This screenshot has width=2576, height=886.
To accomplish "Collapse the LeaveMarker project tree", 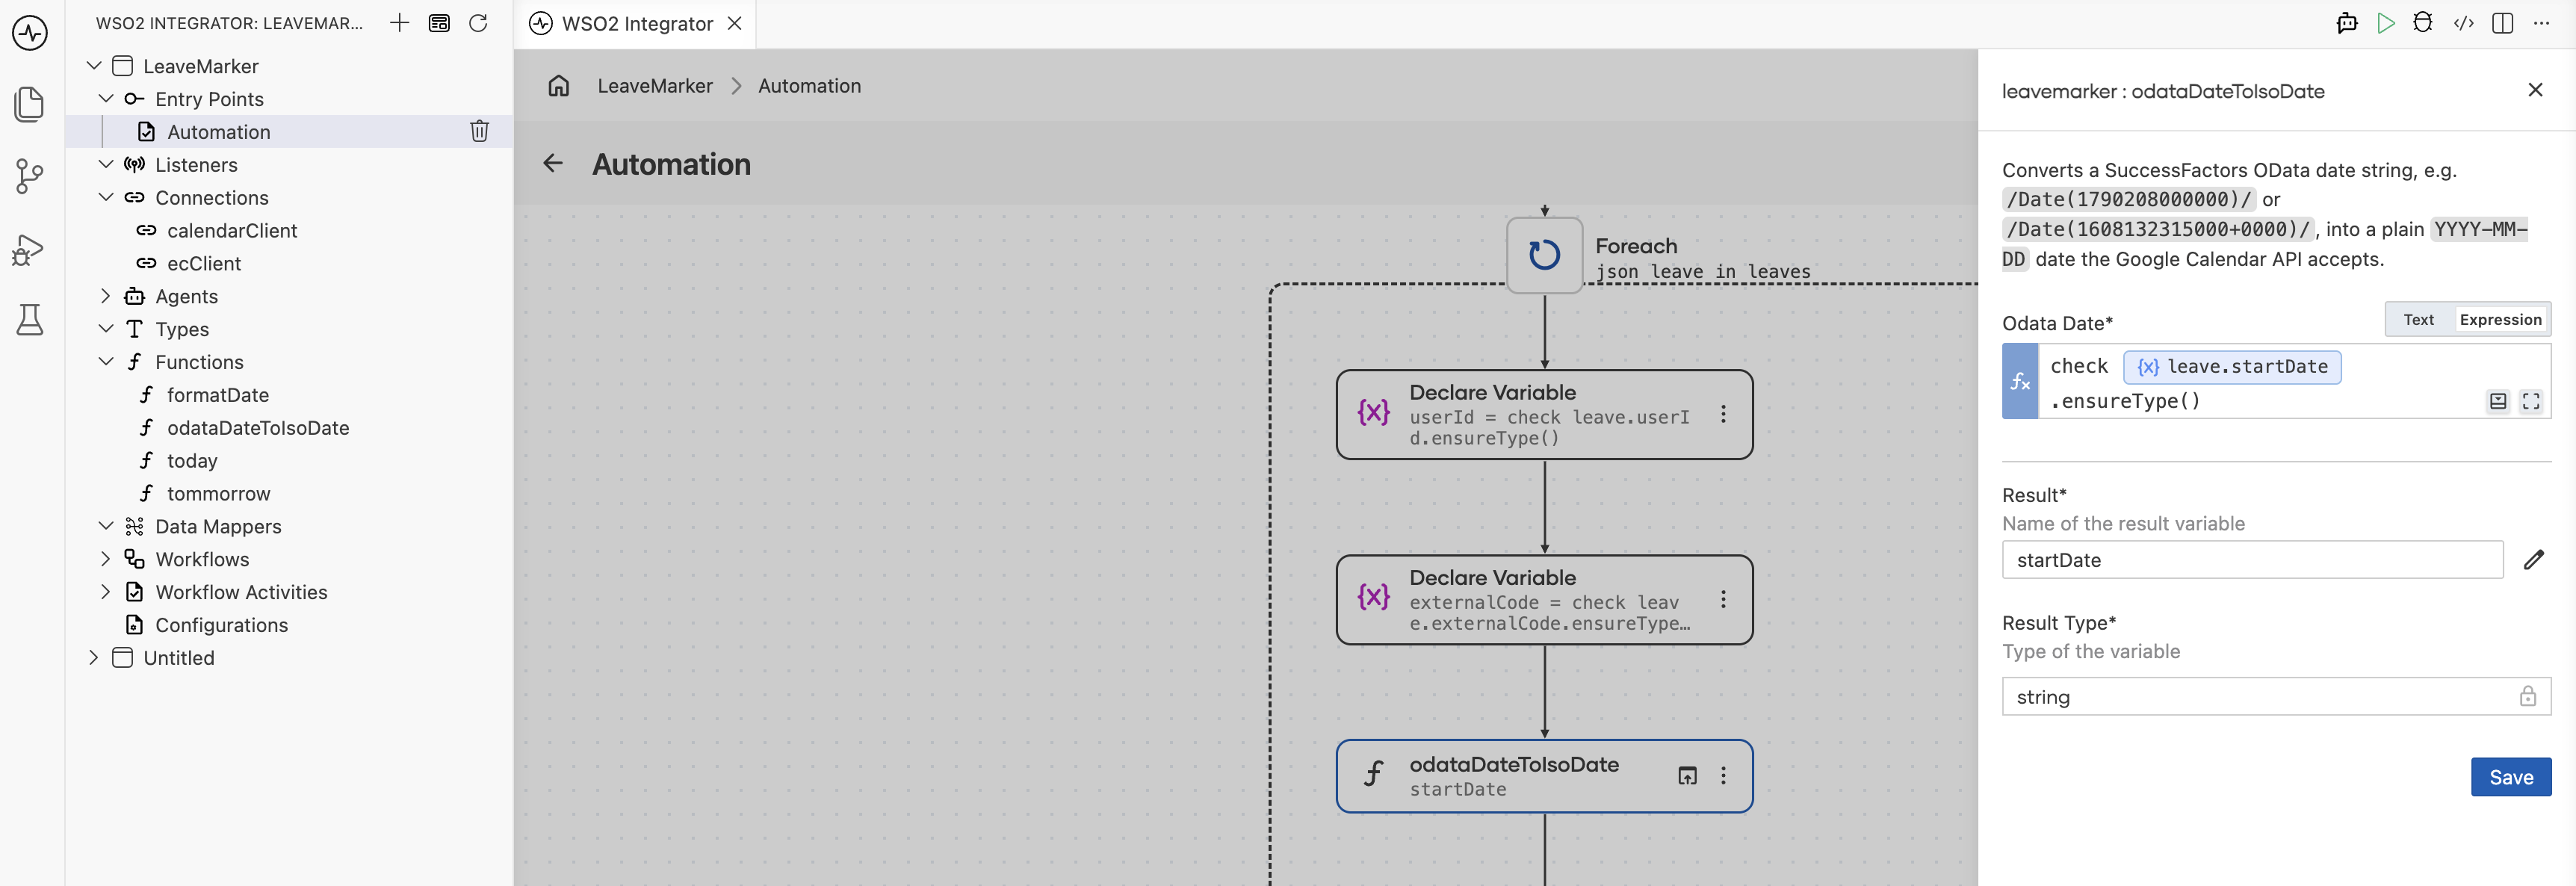I will pos(94,66).
